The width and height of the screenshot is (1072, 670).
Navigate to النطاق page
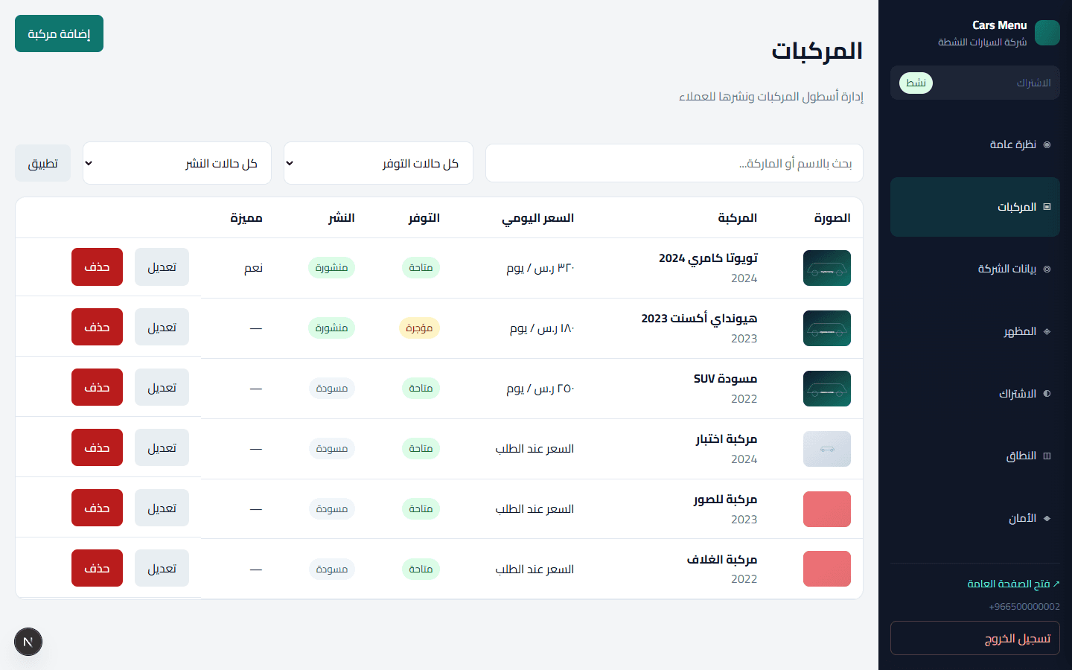[975, 456]
